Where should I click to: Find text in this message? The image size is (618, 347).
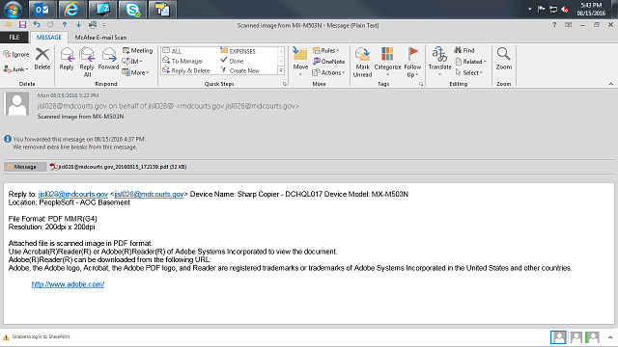click(464, 50)
